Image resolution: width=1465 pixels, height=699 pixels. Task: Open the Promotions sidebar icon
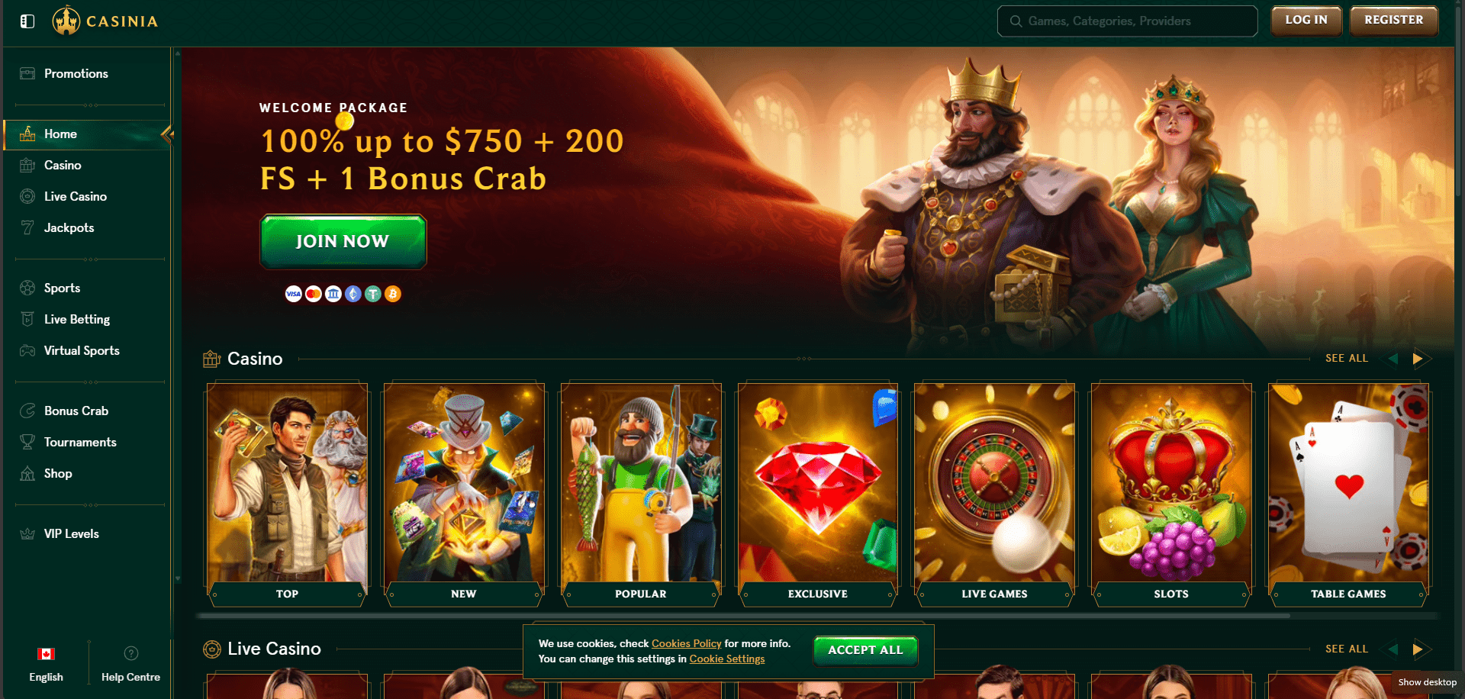27,73
